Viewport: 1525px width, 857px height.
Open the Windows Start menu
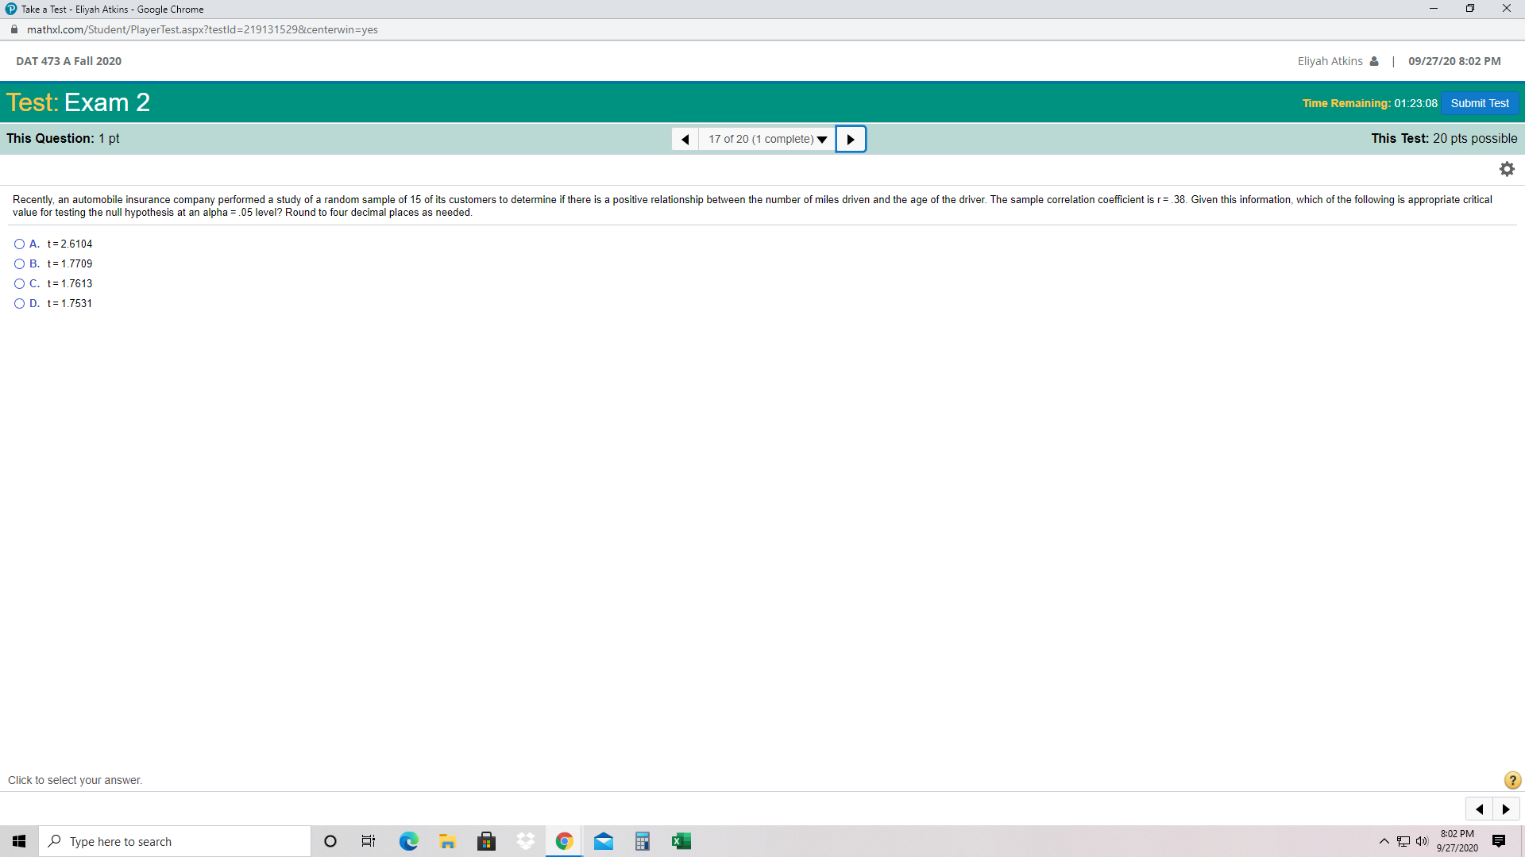[x=19, y=840]
